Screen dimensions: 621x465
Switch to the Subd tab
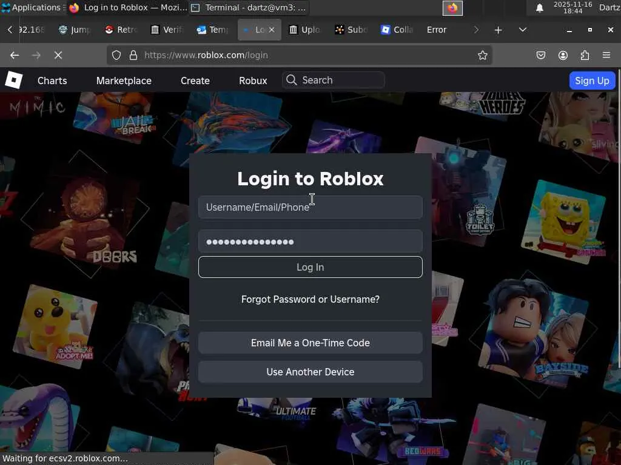pos(351,30)
